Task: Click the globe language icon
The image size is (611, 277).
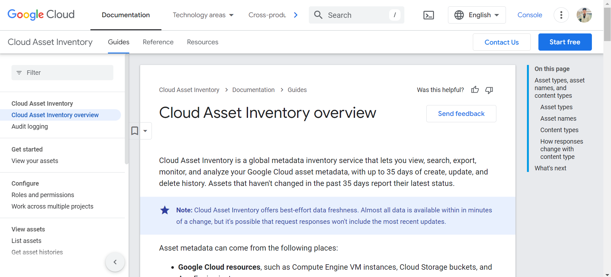Action: coord(459,15)
